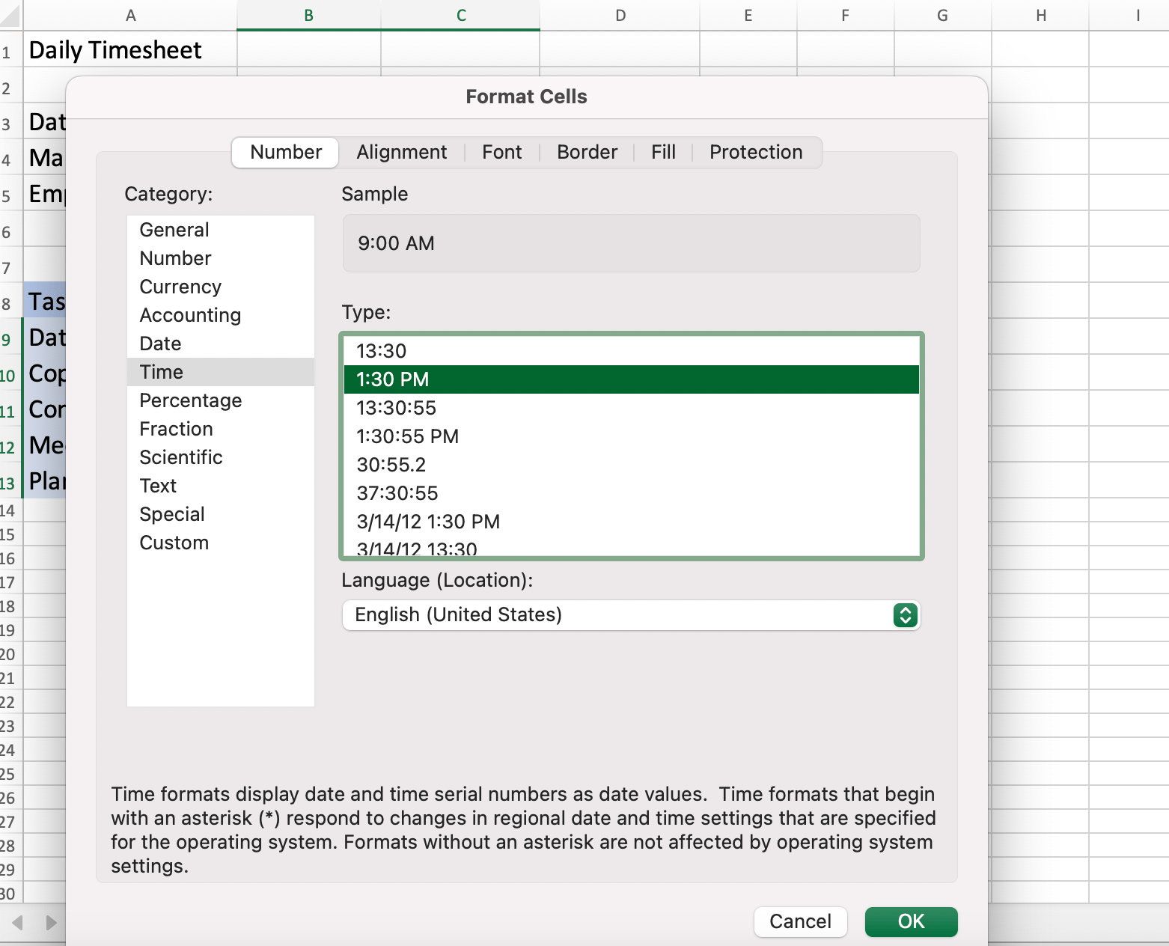This screenshot has width=1169, height=946.
Task: Switch to the Alignment tab
Action: pyautogui.click(x=401, y=153)
